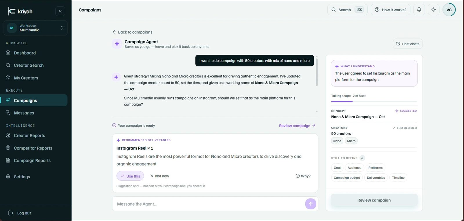Click the Creator Search magnifier icon
Viewport: 464px width, 221px height.
[8, 65]
